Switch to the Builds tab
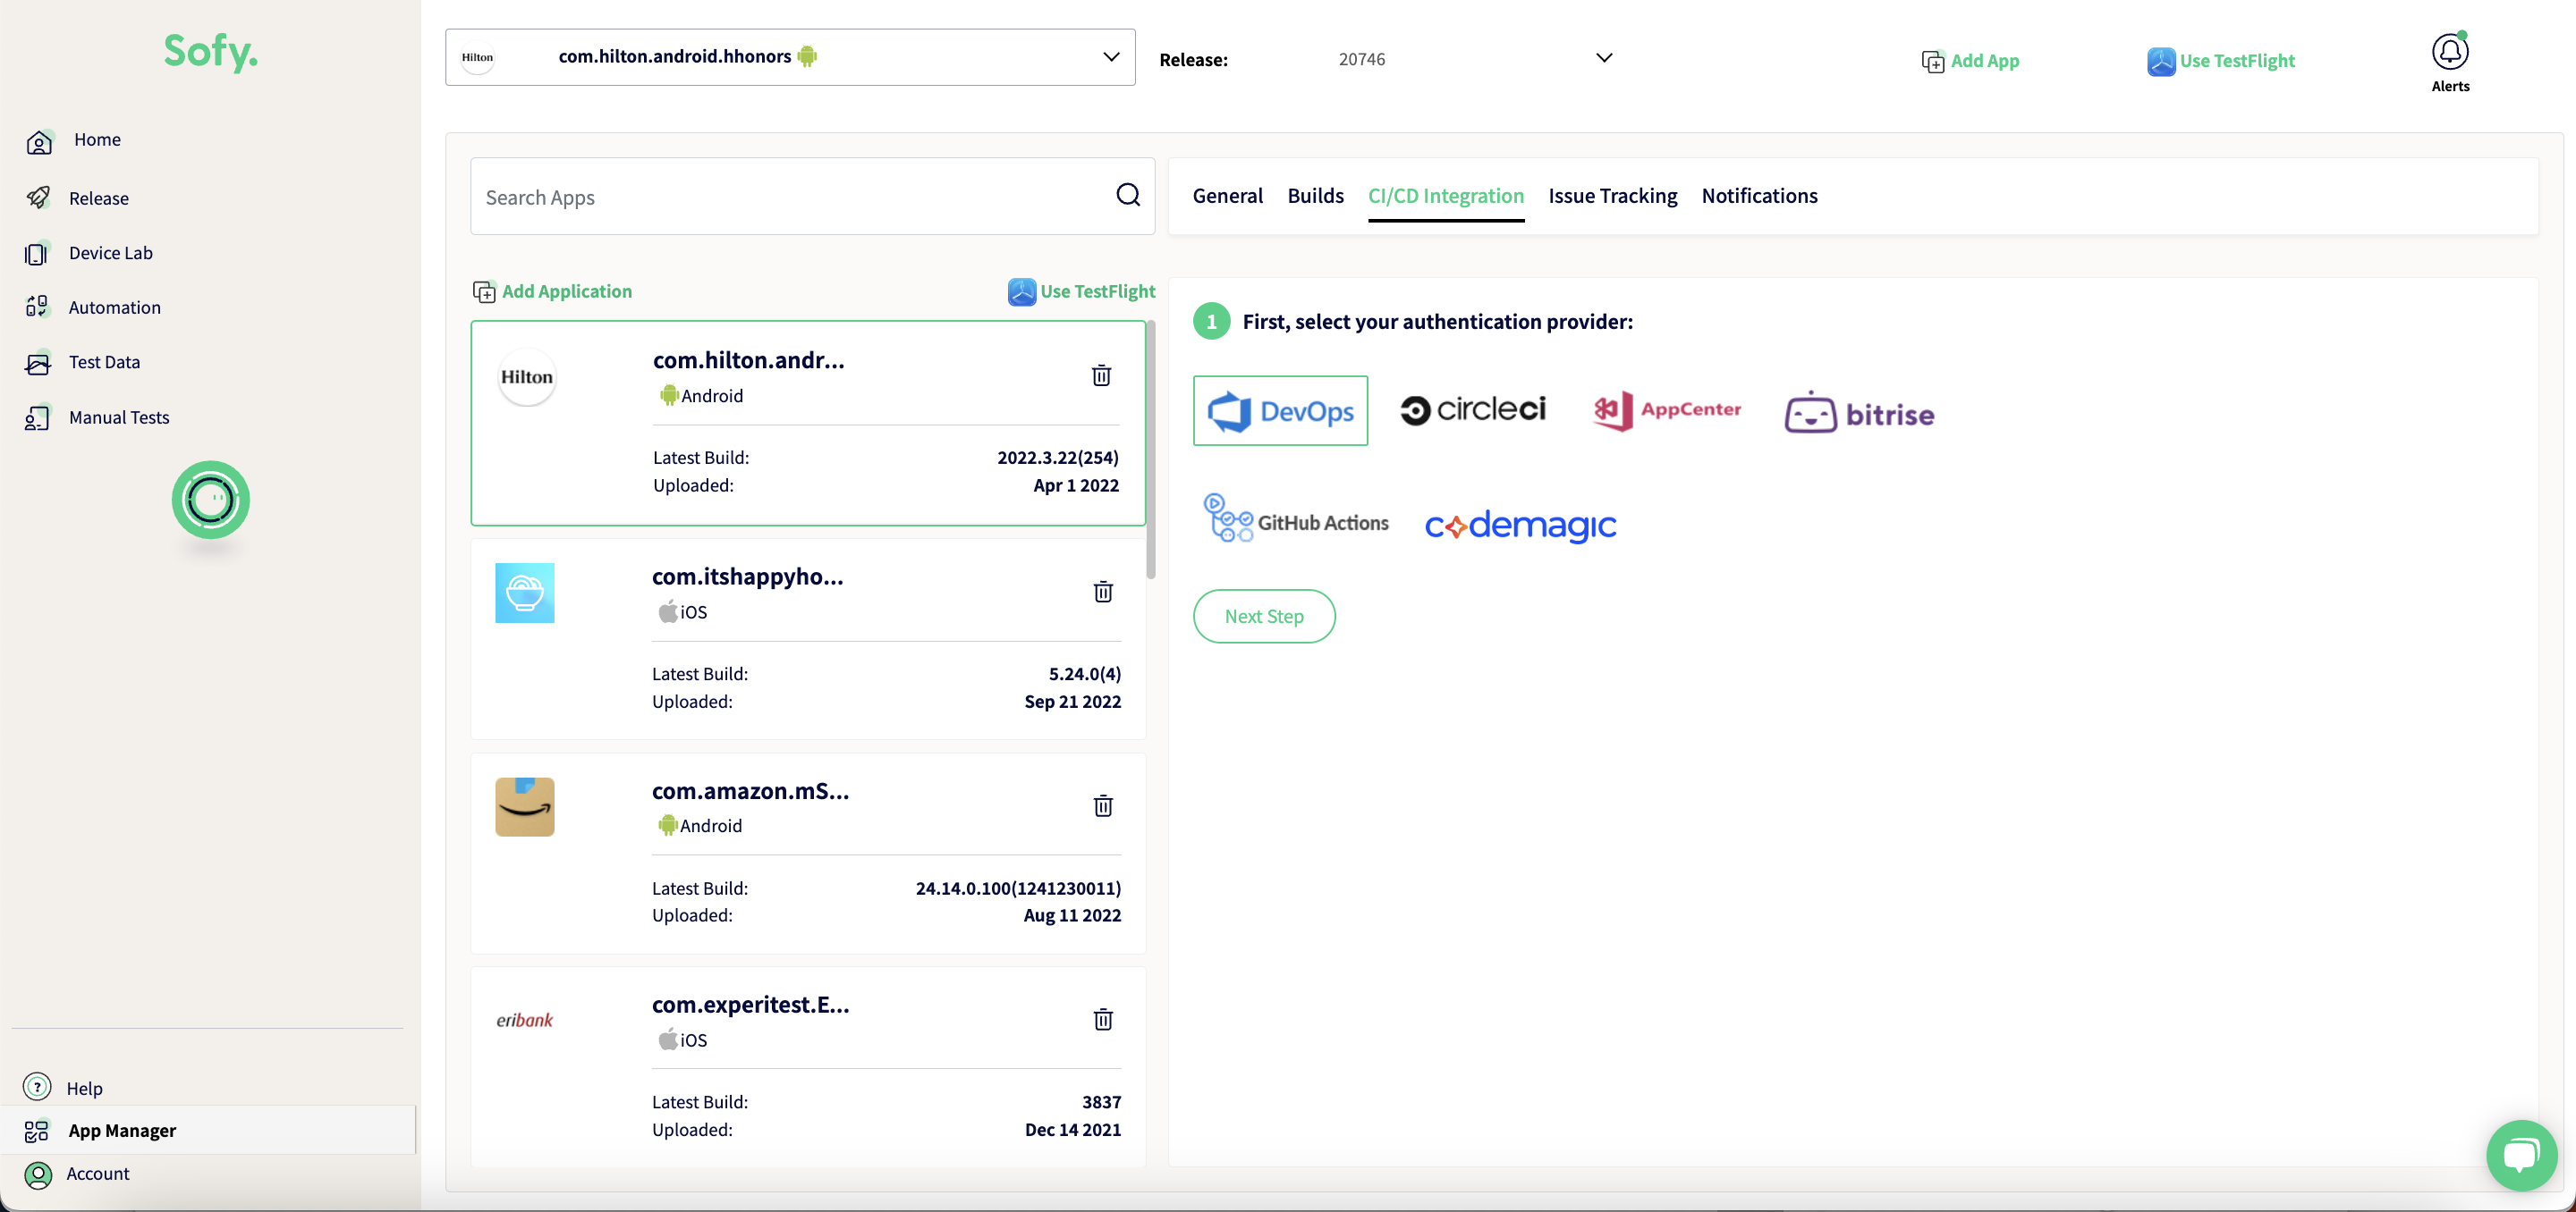Image resolution: width=2576 pixels, height=1212 pixels. click(1315, 196)
